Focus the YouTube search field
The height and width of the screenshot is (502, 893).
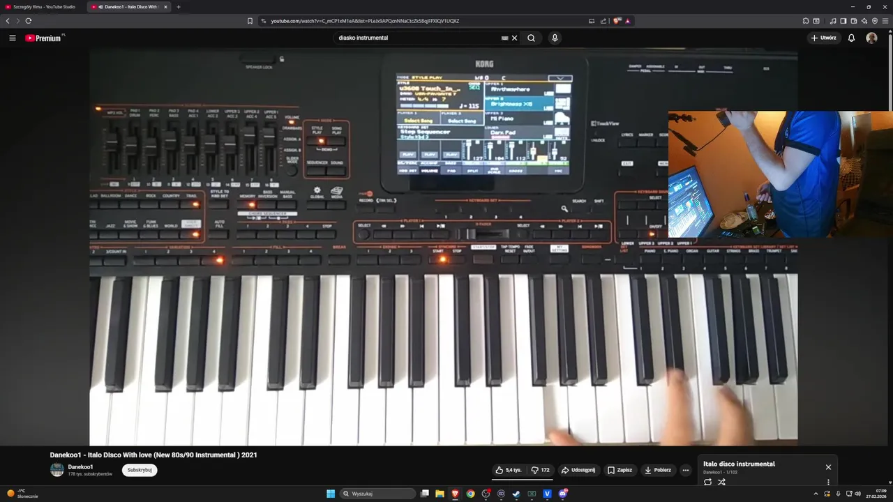coord(417,38)
